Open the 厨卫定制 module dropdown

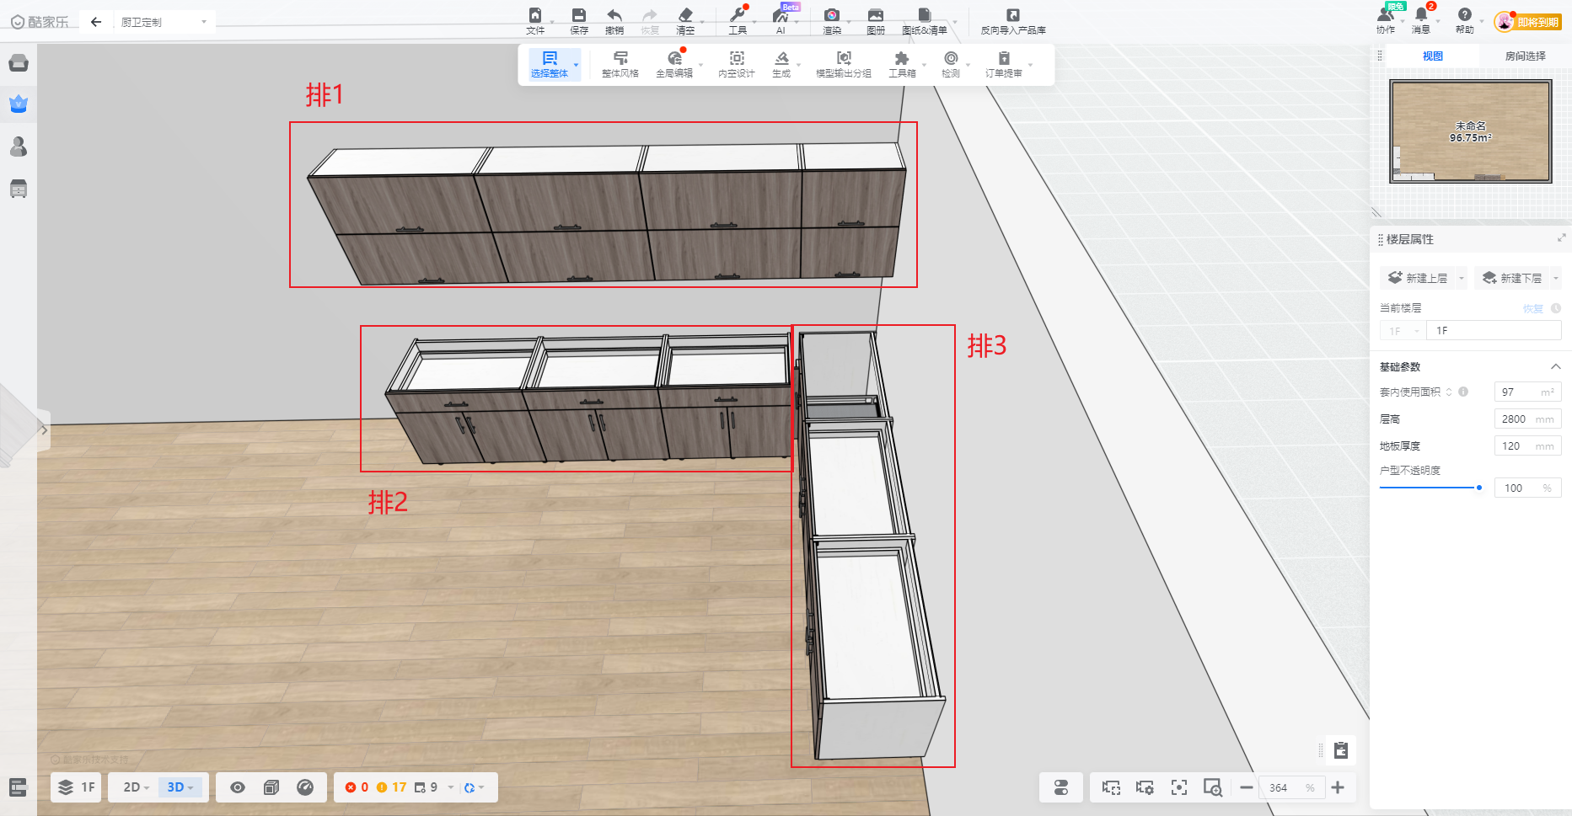[x=164, y=22]
